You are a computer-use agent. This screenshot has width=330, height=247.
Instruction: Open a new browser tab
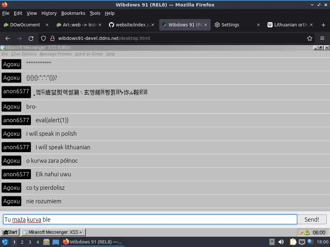click(x=324, y=25)
